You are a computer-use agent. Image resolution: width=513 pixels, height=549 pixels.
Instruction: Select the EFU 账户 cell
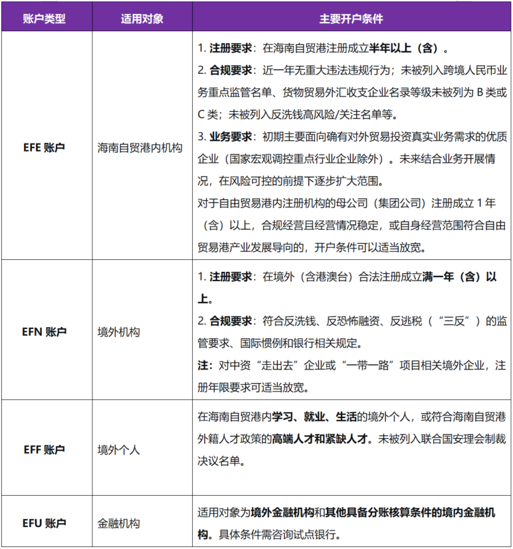(x=45, y=523)
